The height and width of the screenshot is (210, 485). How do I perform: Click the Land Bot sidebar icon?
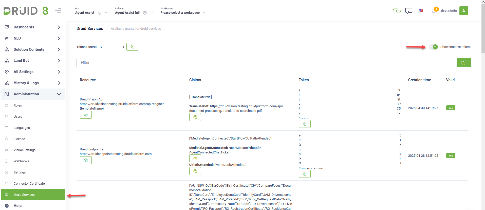click(x=7, y=61)
